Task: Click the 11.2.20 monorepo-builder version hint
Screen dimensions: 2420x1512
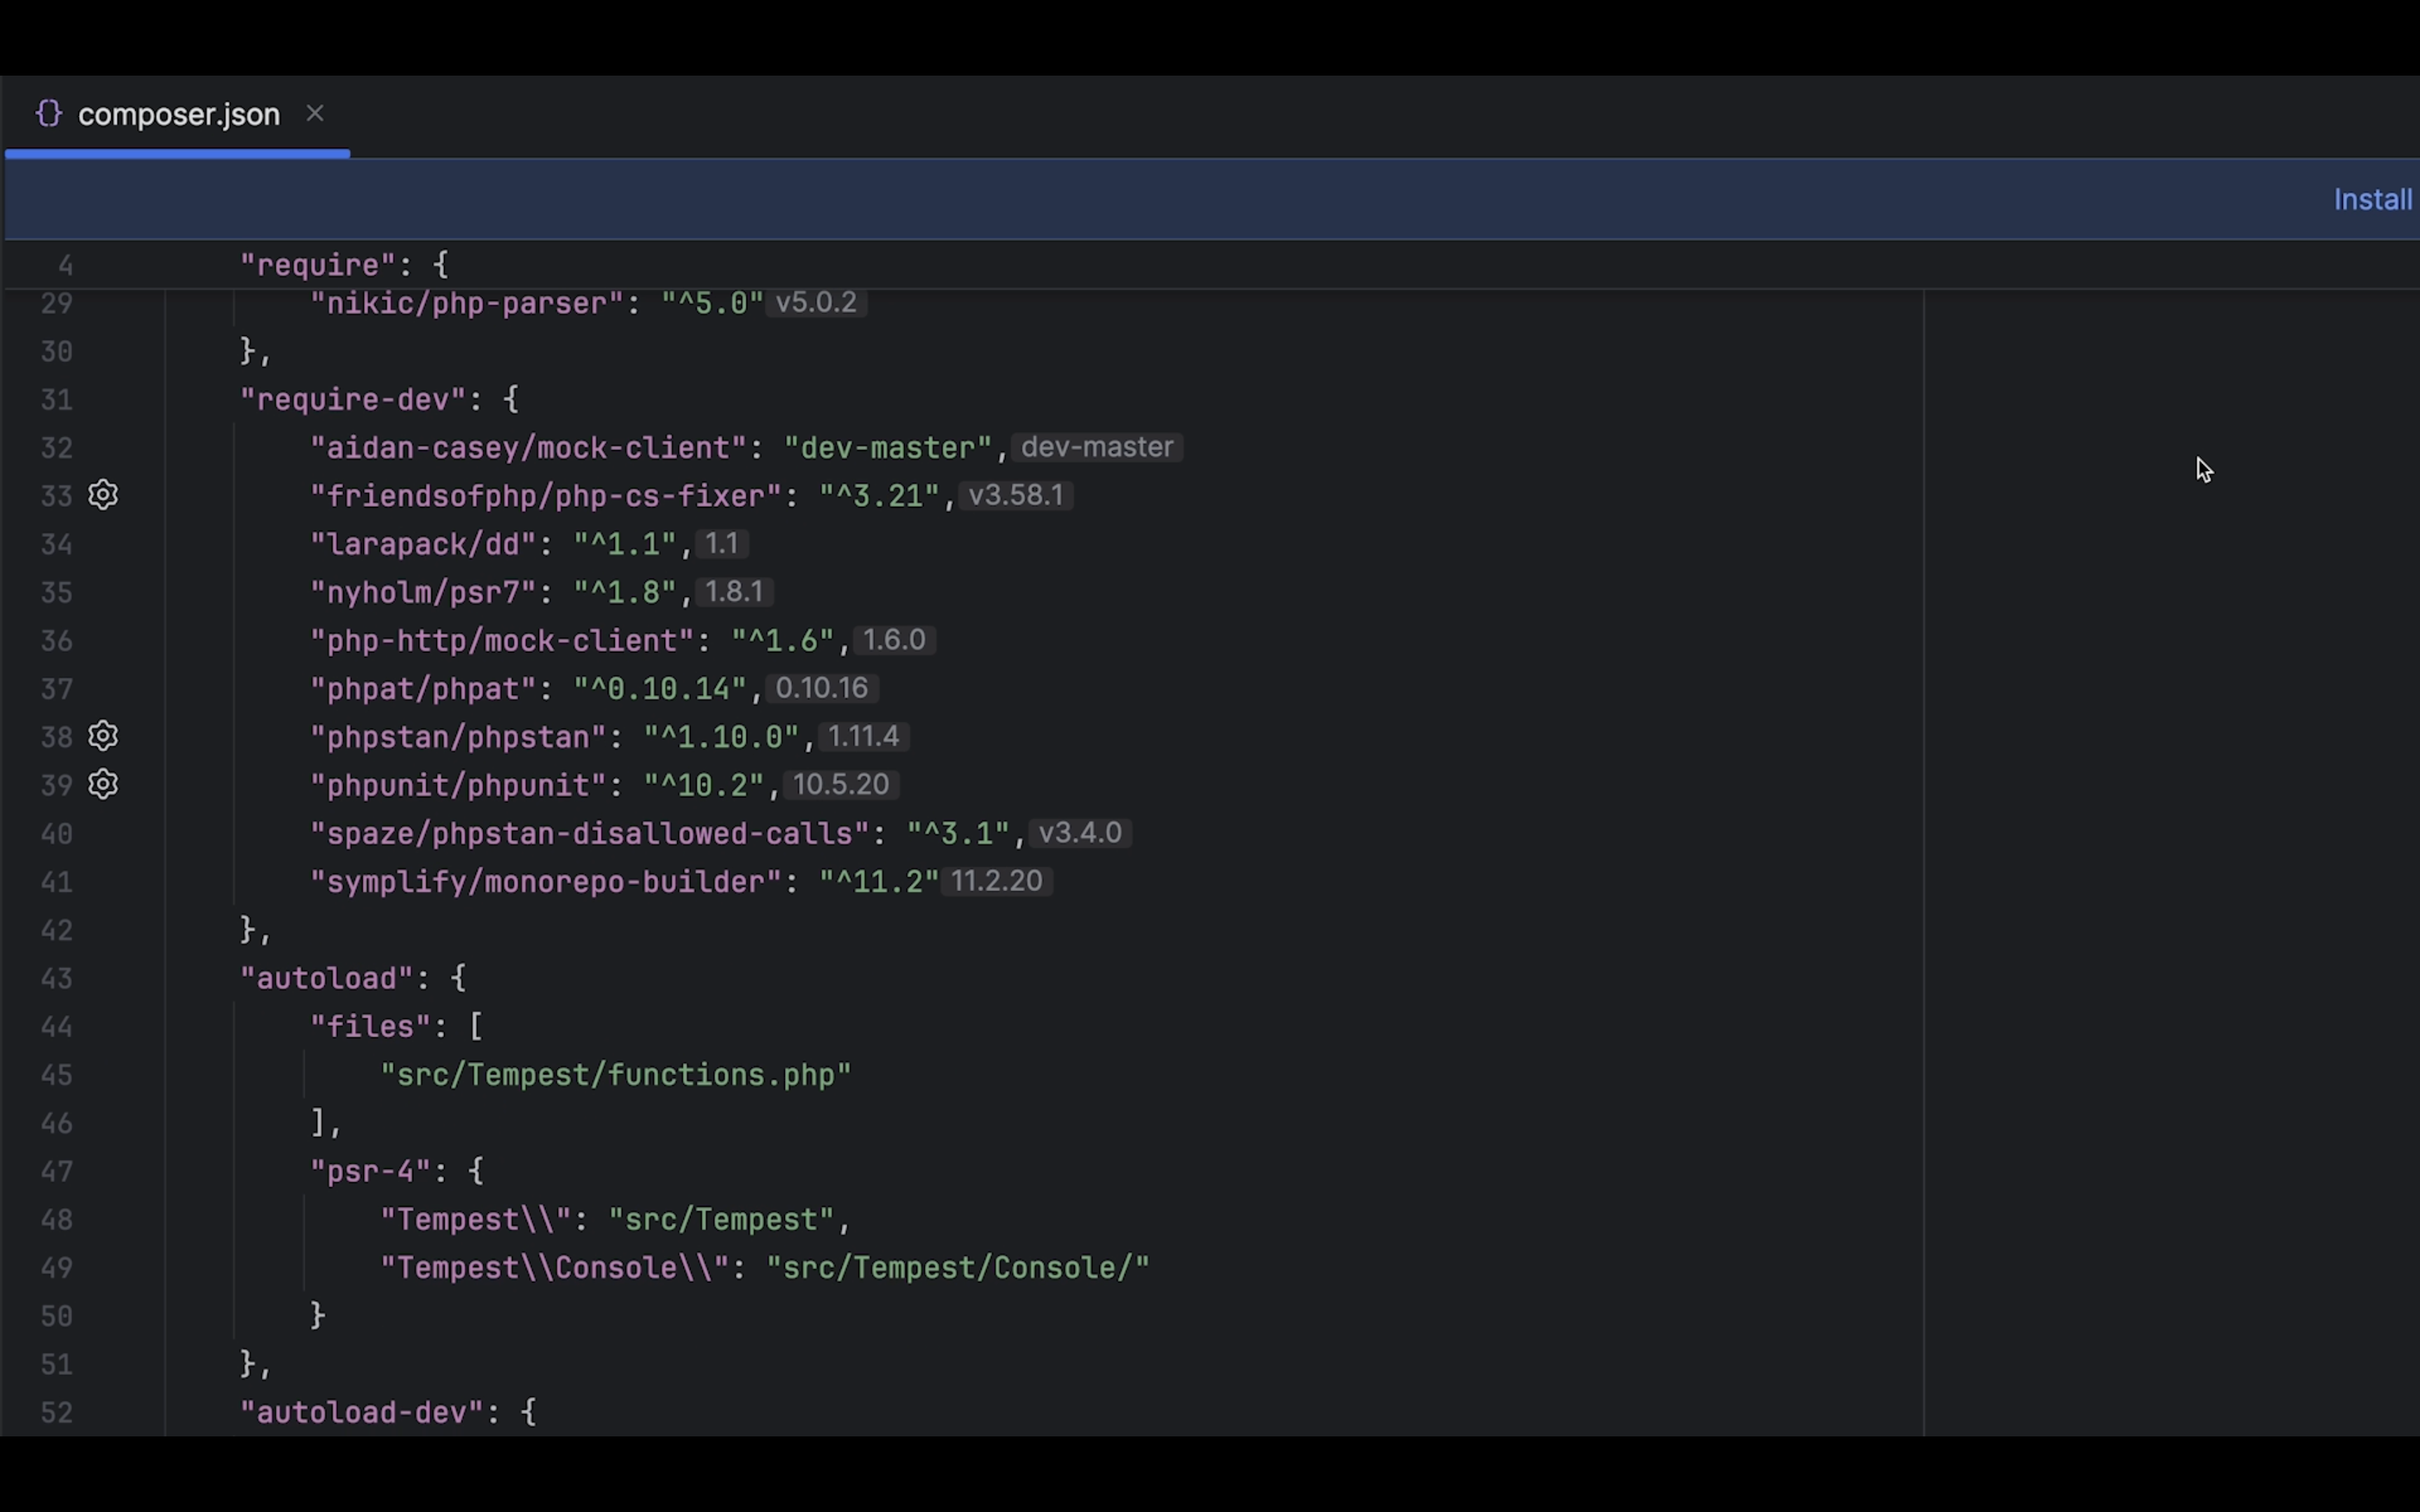Action: click(996, 881)
